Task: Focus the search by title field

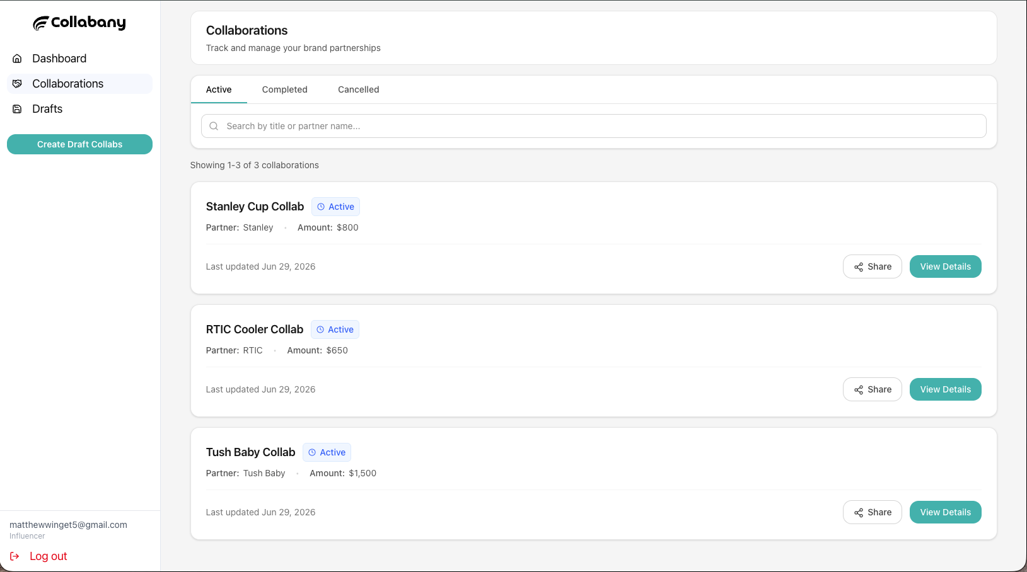Action: click(x=594, y=126)
